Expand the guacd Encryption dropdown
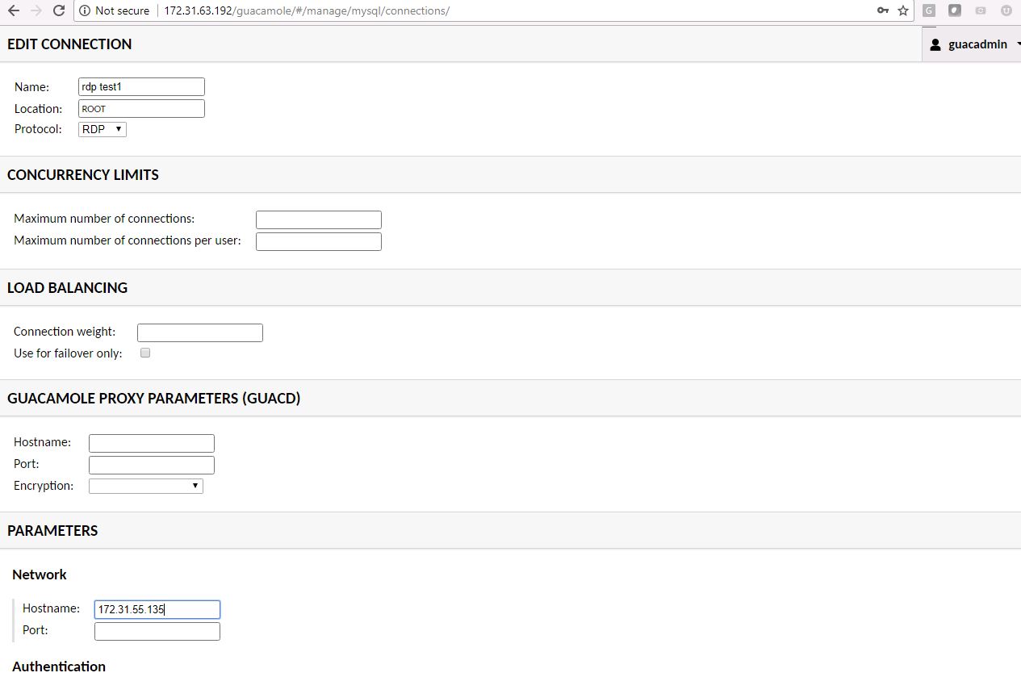 146,486
